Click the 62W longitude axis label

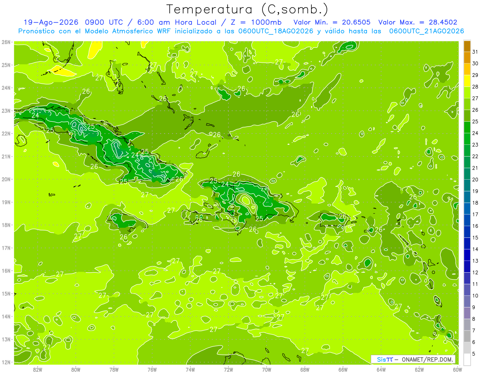tap(419, 369)
